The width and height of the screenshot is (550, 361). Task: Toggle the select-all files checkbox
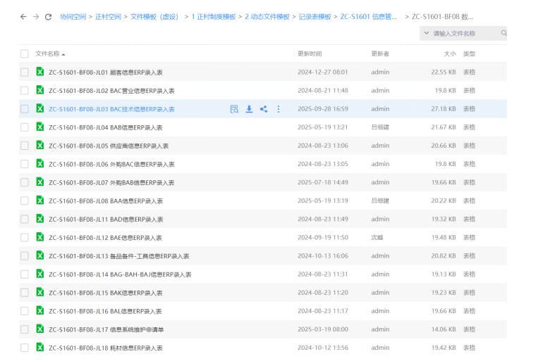tap(25, 53)
